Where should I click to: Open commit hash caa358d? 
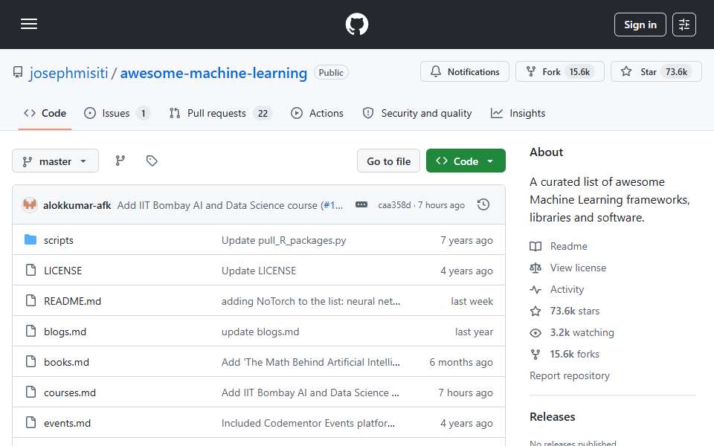click(394, 205)
